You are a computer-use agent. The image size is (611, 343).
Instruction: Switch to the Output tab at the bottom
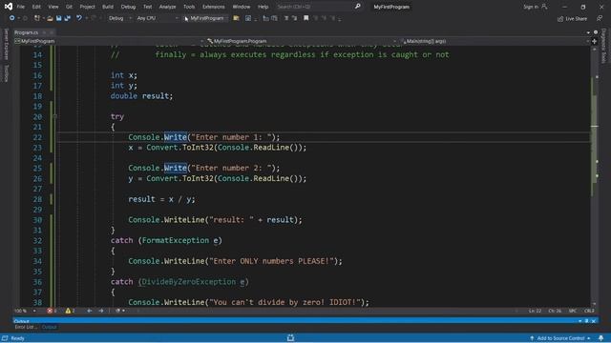[x=49, y=327]
